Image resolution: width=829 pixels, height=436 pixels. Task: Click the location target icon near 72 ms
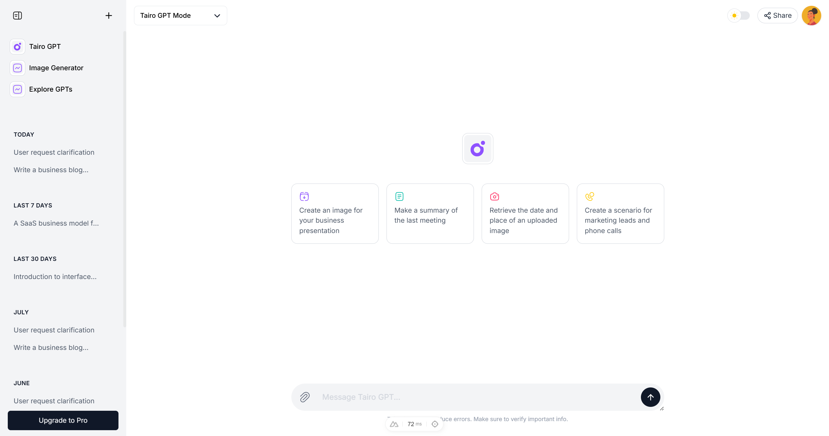(435, 424)
